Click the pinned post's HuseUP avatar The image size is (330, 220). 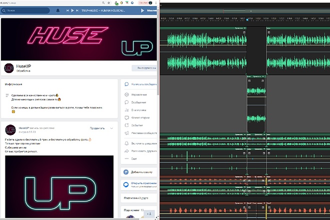click(x=10, y=130)
